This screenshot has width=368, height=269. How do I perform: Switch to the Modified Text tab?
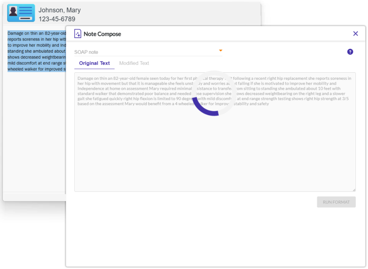tap(134, 63)
